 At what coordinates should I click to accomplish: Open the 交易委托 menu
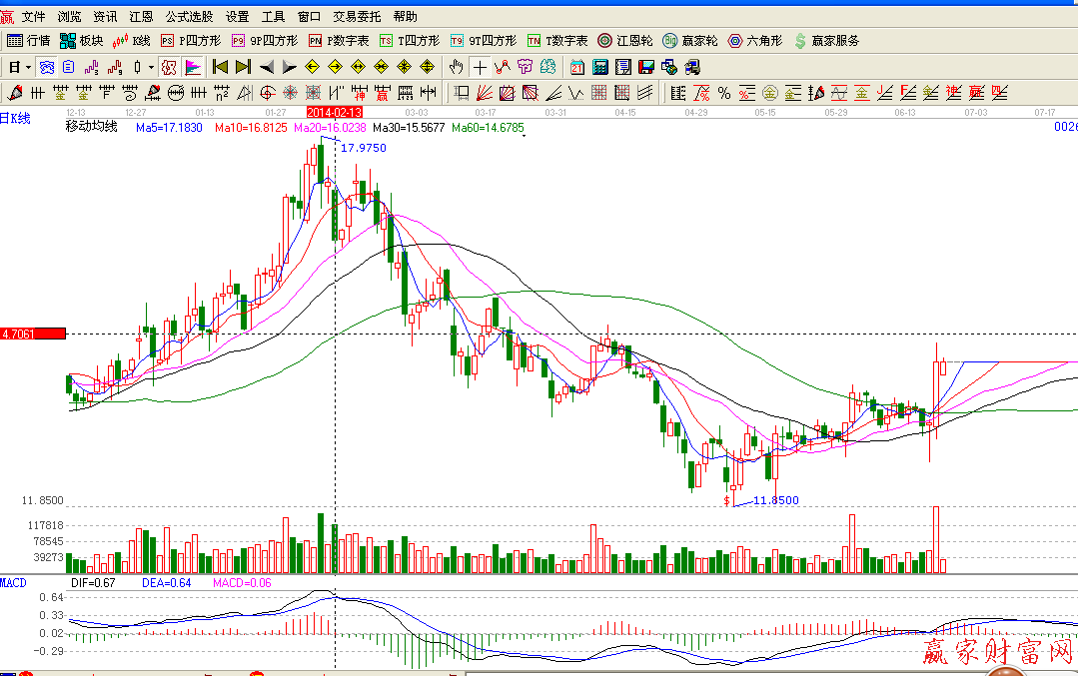tap(356, 16)
